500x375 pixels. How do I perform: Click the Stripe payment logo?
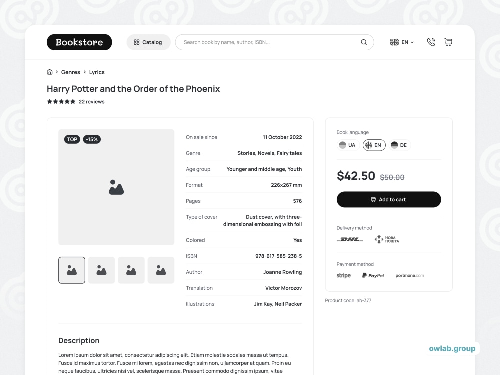tap(344, 275)
